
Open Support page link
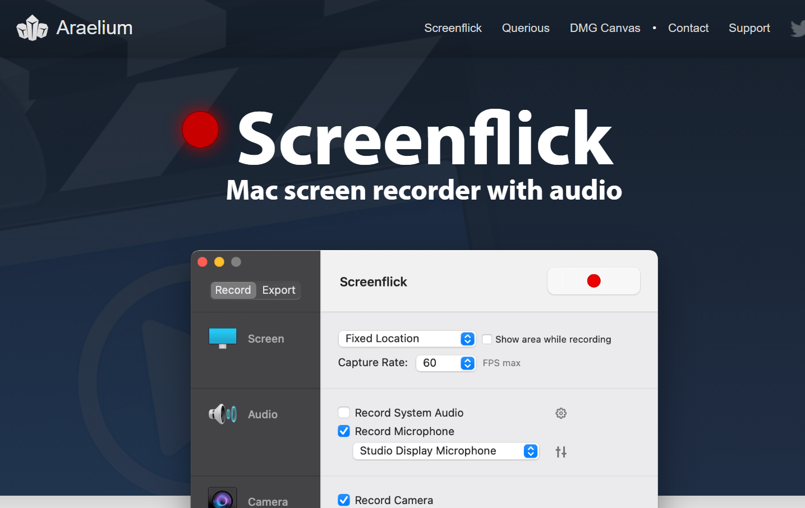coord(749,28)
